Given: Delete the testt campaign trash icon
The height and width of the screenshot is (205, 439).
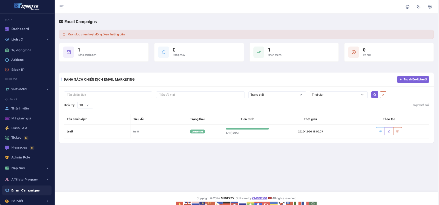Looking at the screenshot, I should [x=398, y=131].
